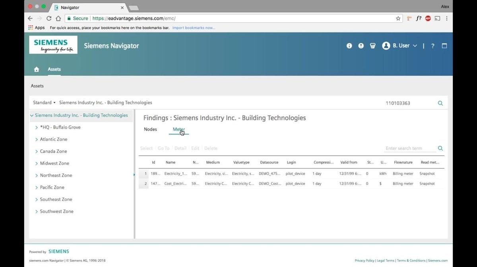Sort by the Medium column header

pyautogui.click(x=213, y=162)
